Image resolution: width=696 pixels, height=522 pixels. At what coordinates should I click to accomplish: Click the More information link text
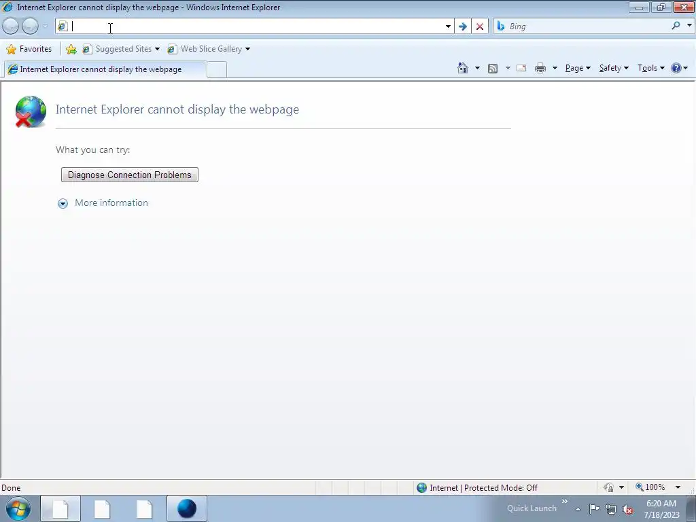pyautogui.click(x=111, y=203)
